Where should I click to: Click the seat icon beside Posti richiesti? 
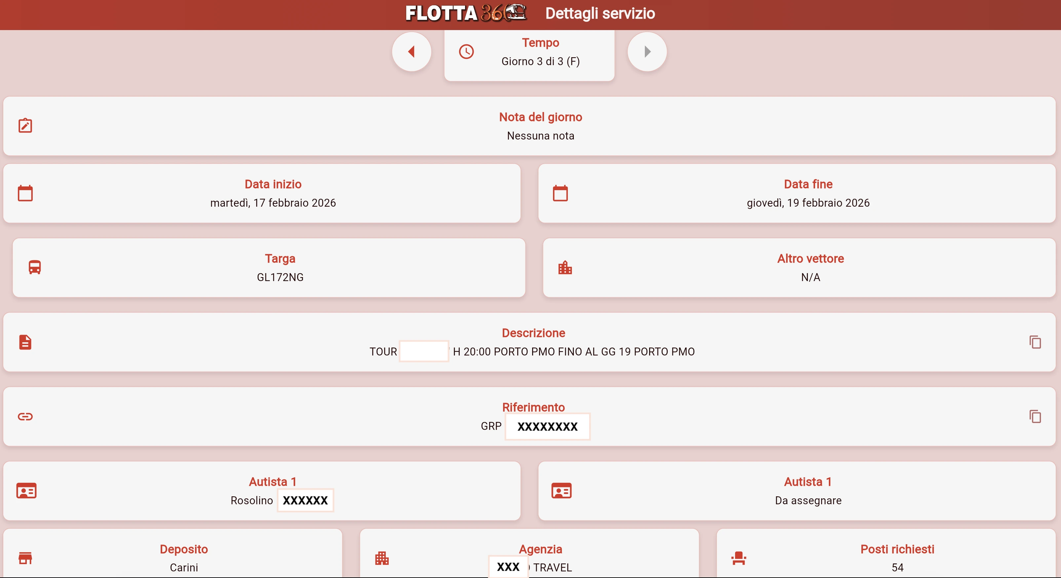tap(738, 558)
